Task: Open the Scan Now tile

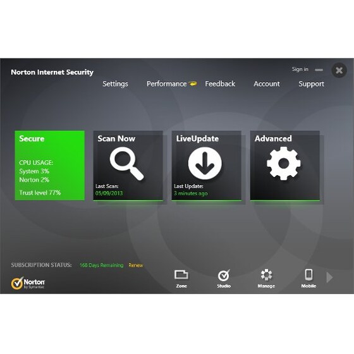Action: [x=128, y=166]
